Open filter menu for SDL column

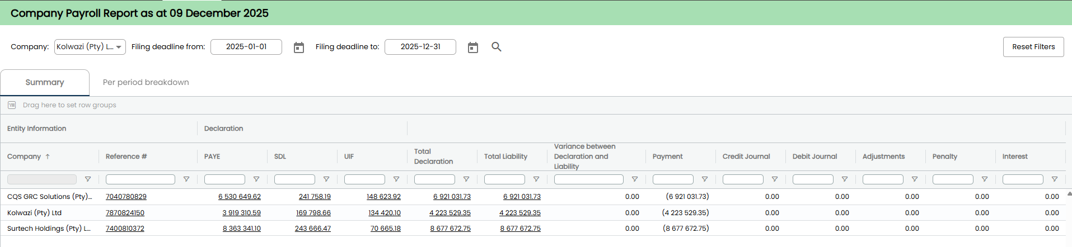(x=326, y=179)
